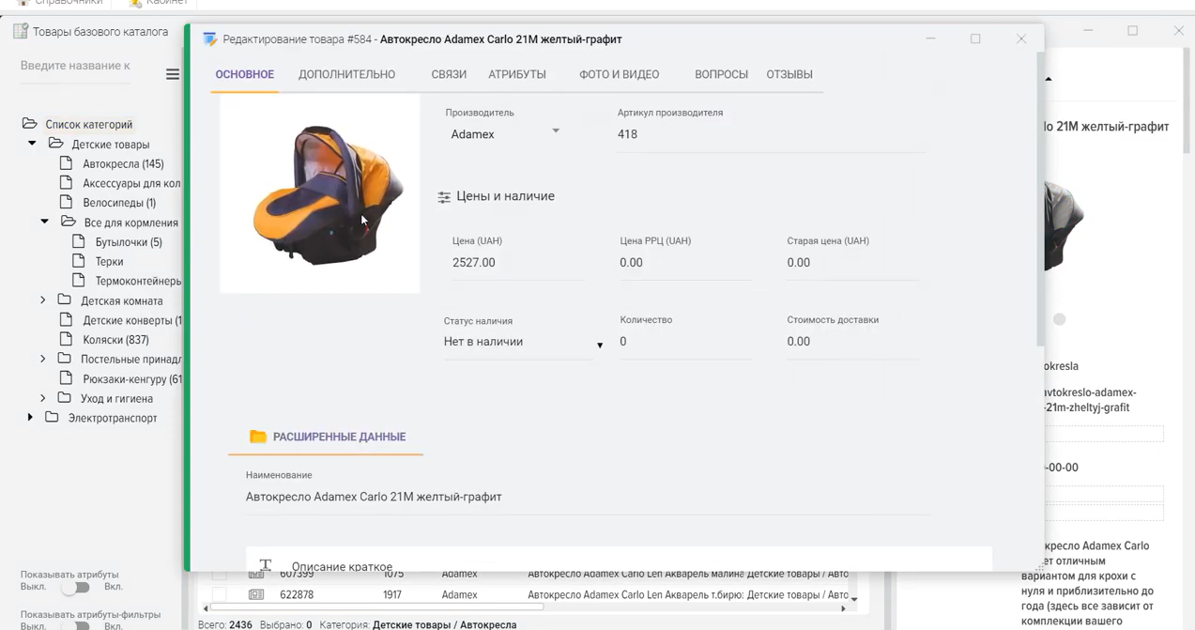Click the record icon in row 622878
Image resolution: width=1195 pixels, height=630 pixels.
click(x=256, y=594)
